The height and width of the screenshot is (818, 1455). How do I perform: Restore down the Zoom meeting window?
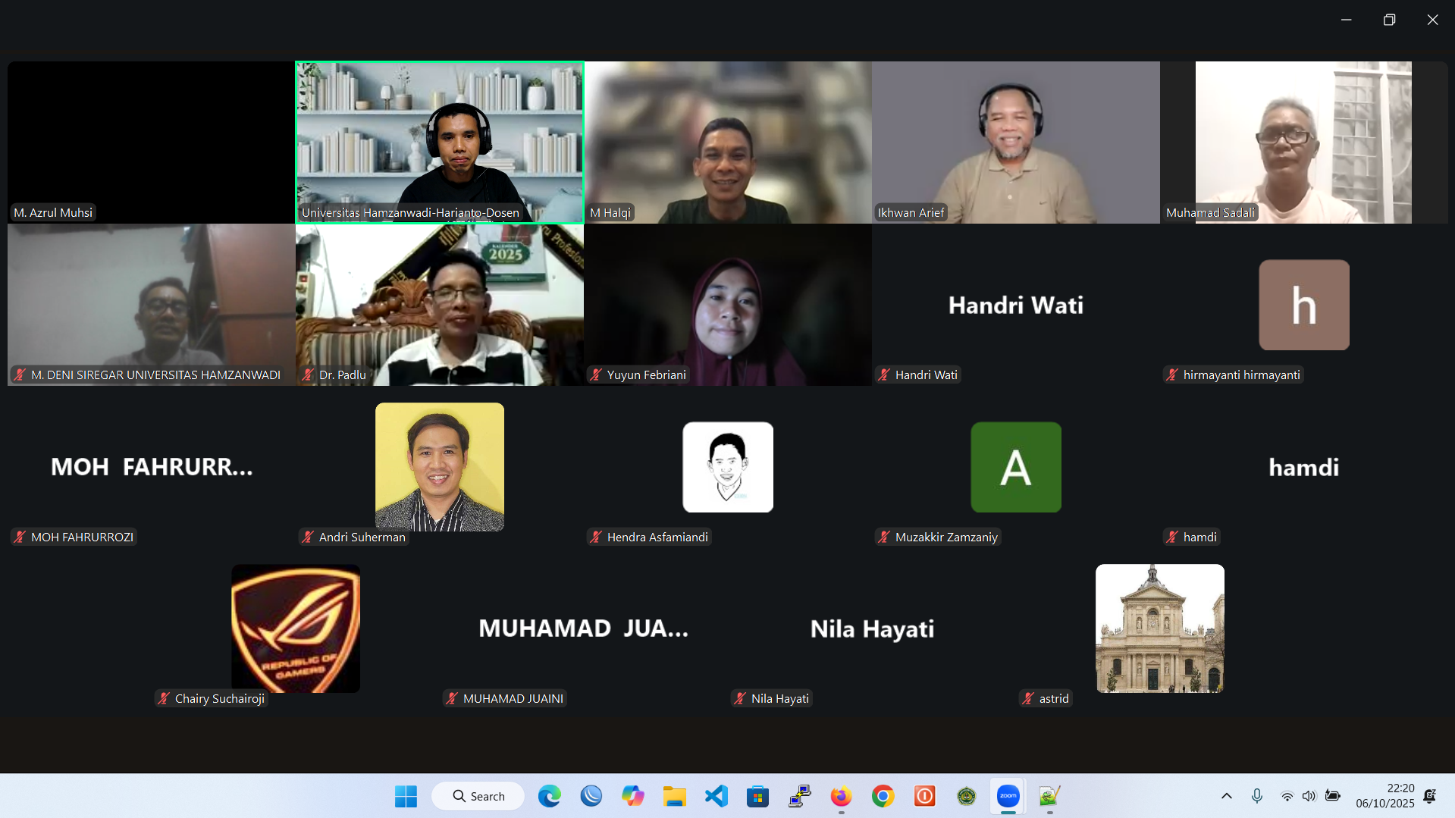[1389, 20]
